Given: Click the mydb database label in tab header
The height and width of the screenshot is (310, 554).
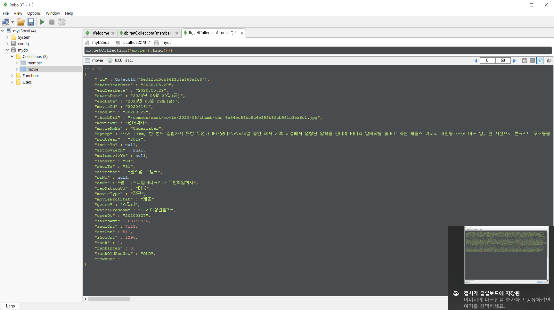Looking at the screenshot, I should point(166,43).
